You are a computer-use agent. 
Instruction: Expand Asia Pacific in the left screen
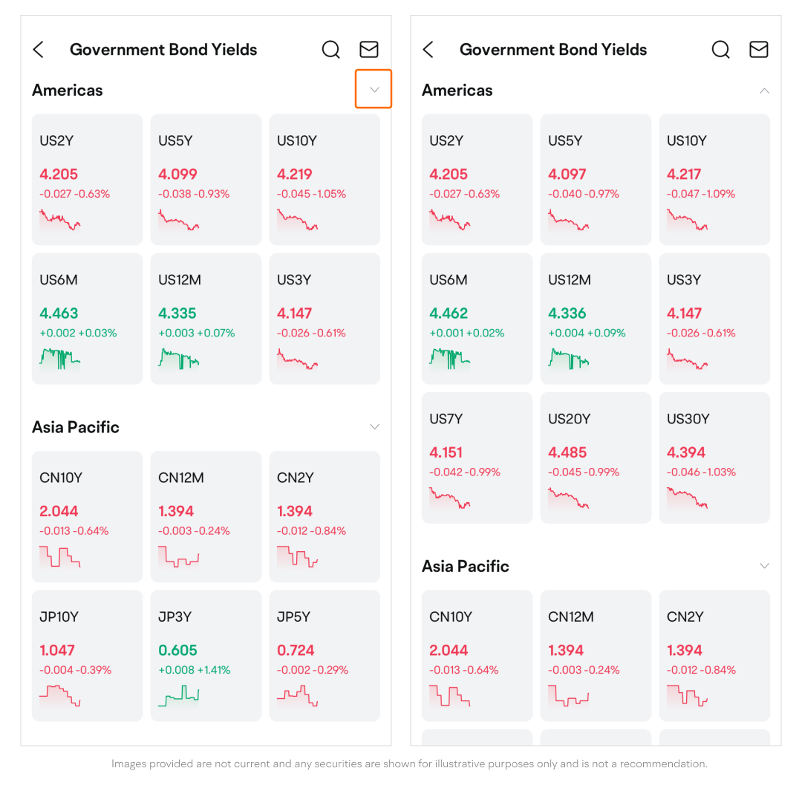(374, 427)
